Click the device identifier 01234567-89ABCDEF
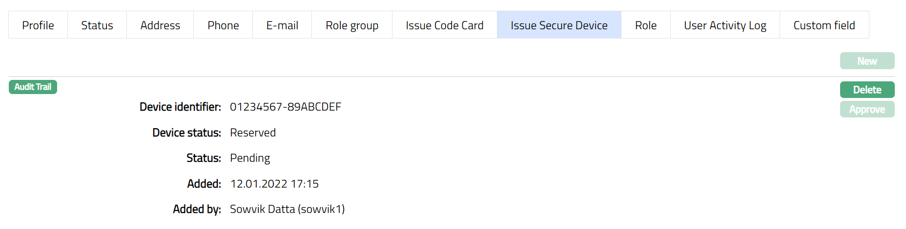The height and width of the screenshot is (229, 906). [286, 107]
